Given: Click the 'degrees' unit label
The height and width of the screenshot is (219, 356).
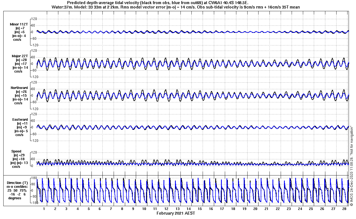Looking at the screenshot, I should coord(15,198).
